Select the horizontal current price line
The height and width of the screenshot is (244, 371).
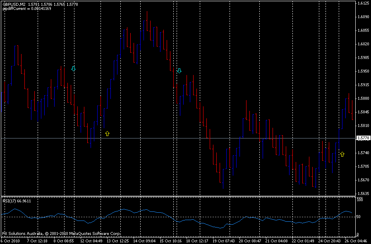[x=178, y=138]
